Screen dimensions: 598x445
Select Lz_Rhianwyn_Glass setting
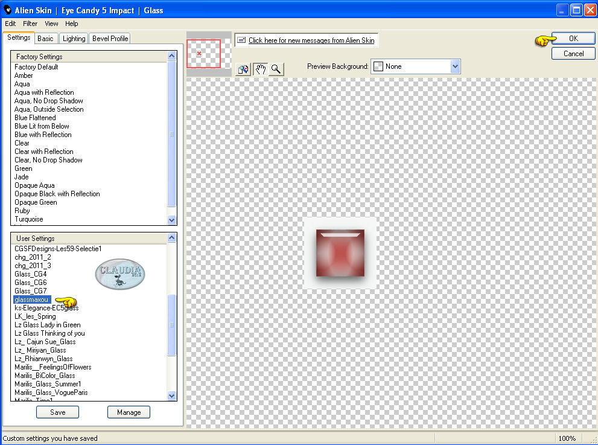point(43,359)
